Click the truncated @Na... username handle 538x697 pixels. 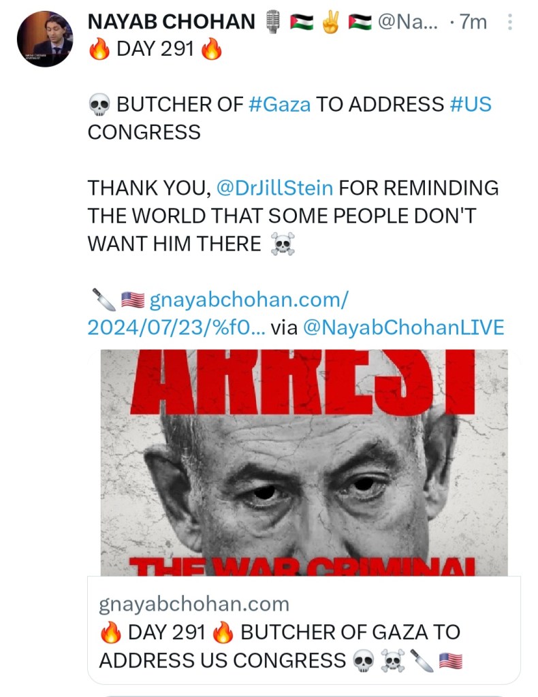tap(408, 22)
